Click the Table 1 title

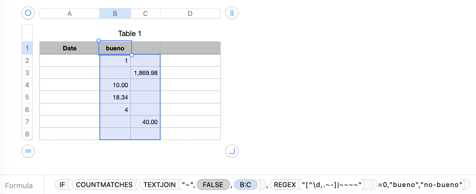(130, 34)
